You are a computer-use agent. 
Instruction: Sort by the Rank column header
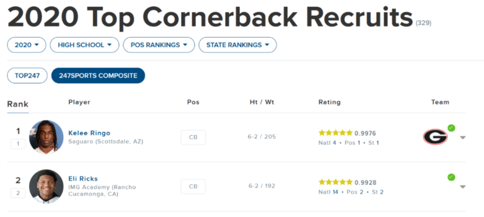pos(18,104)
